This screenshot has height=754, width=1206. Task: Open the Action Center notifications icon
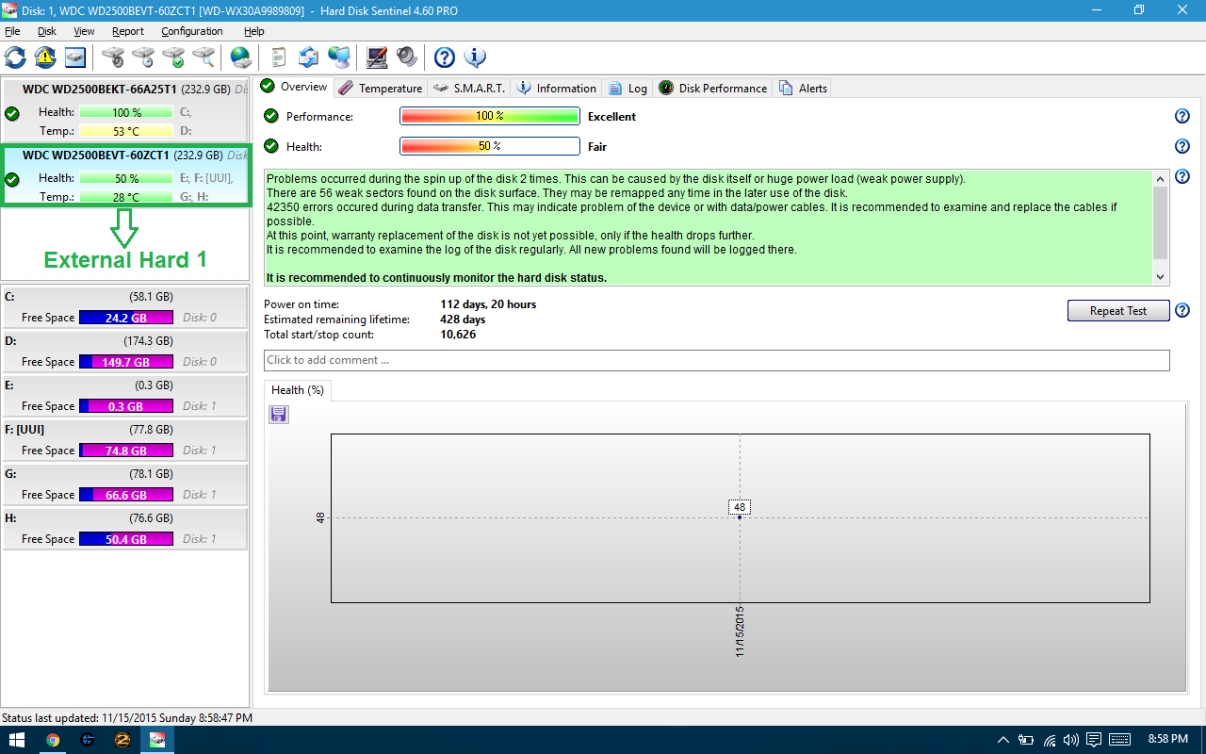(1093, 740)
